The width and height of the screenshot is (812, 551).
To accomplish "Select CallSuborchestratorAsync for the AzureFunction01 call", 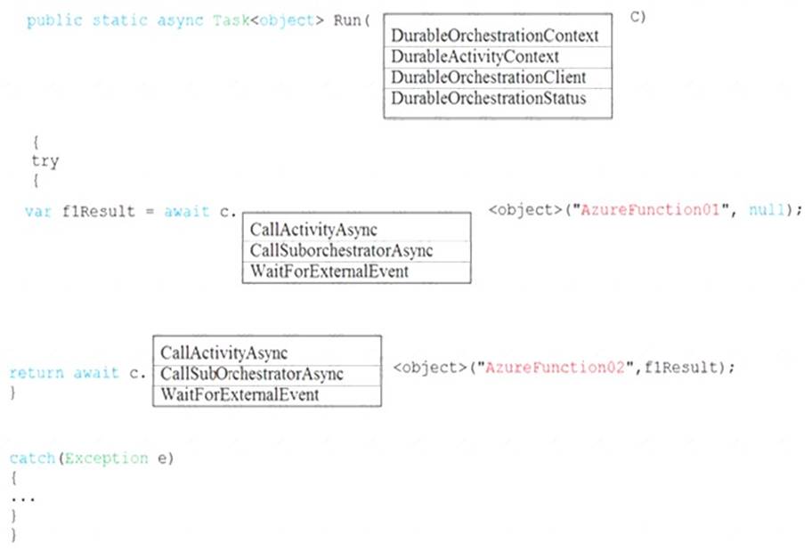I will point(341,251).
